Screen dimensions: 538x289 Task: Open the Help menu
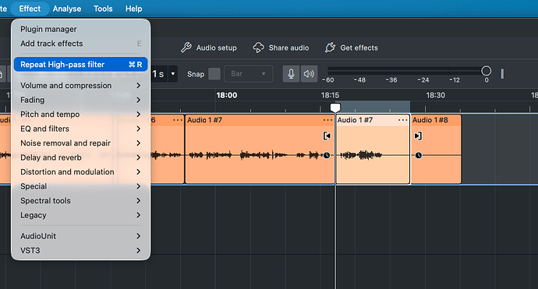point(133,9)
